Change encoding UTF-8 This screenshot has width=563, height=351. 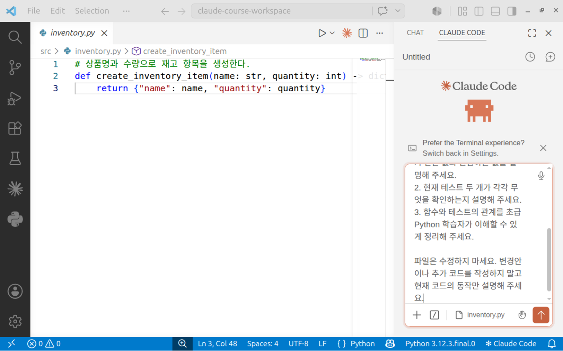coord(298,344)
